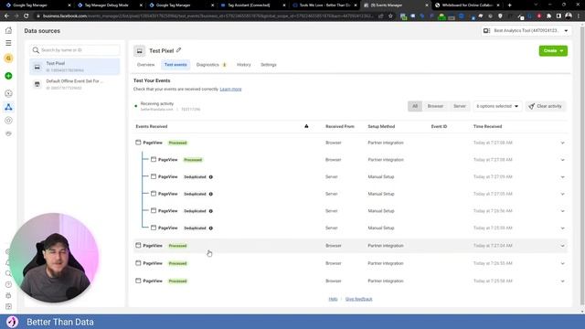
Task: Expand the highlighted PageView row at 7:27:04
Action: [x=563, y=246]
